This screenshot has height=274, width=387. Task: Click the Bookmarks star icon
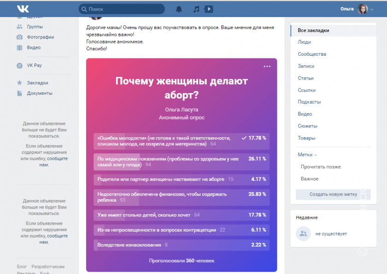[19, 83]
